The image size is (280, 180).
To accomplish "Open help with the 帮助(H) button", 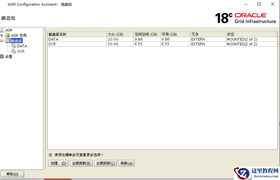I will tap(12, 174).
